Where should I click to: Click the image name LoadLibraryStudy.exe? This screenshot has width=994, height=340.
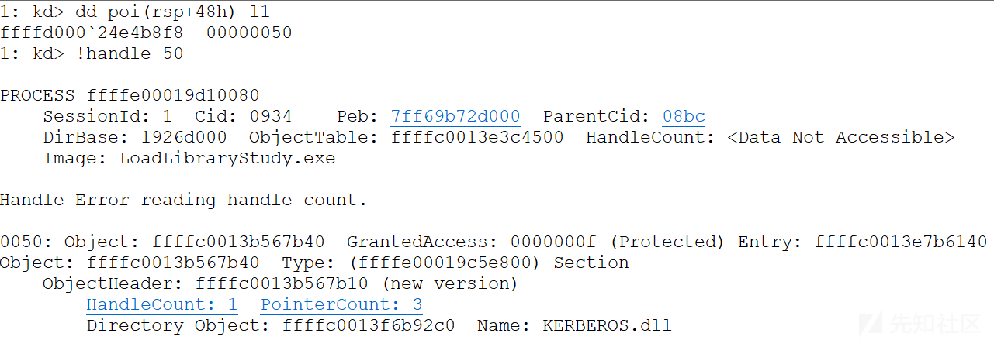[227, 159]
